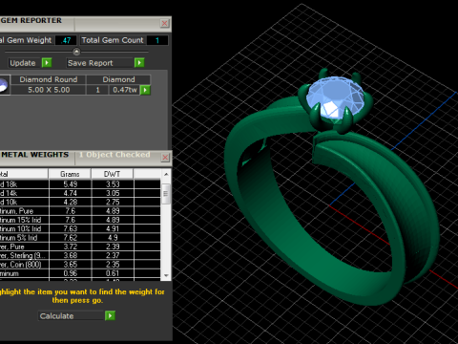The image size is (458, 344).
Task: Click the round diamond gem thumbnail
Action: pyautogui.click(x=3, y=85)
